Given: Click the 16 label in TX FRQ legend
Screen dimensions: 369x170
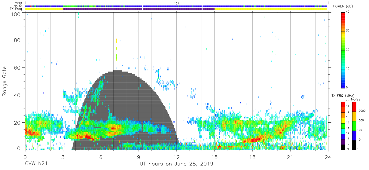Looking at the screenshot, I should tap(348, 112).
